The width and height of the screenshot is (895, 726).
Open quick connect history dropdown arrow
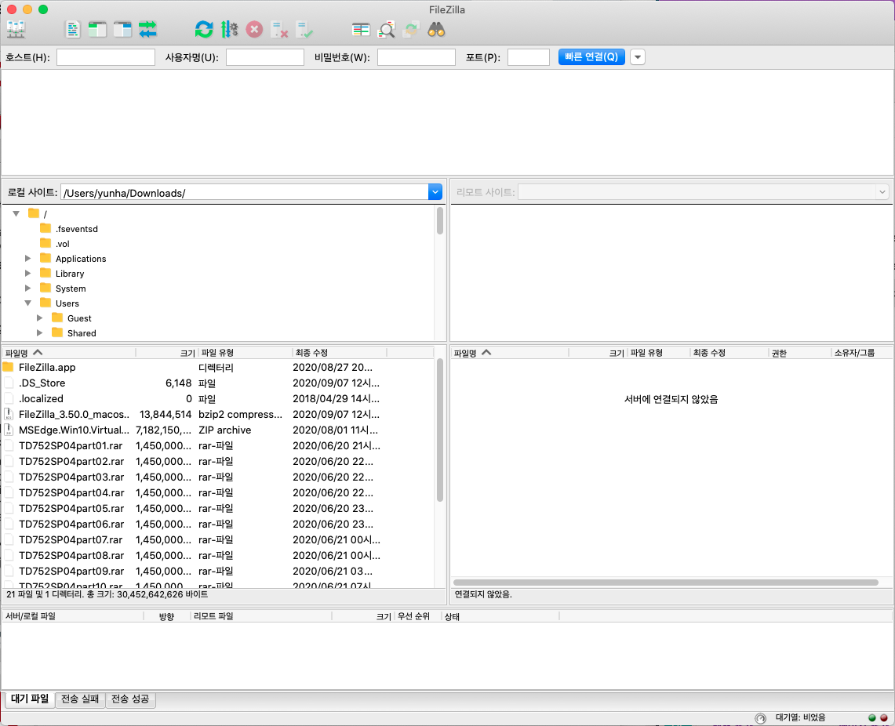638,57
